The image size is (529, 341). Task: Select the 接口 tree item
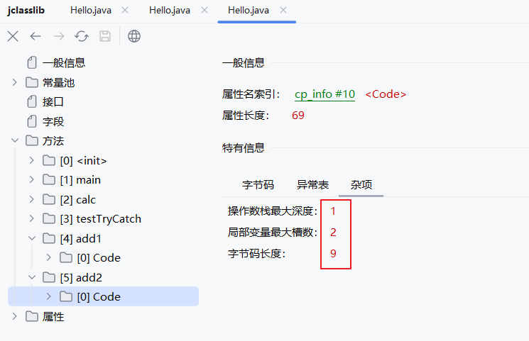[53, 102]
